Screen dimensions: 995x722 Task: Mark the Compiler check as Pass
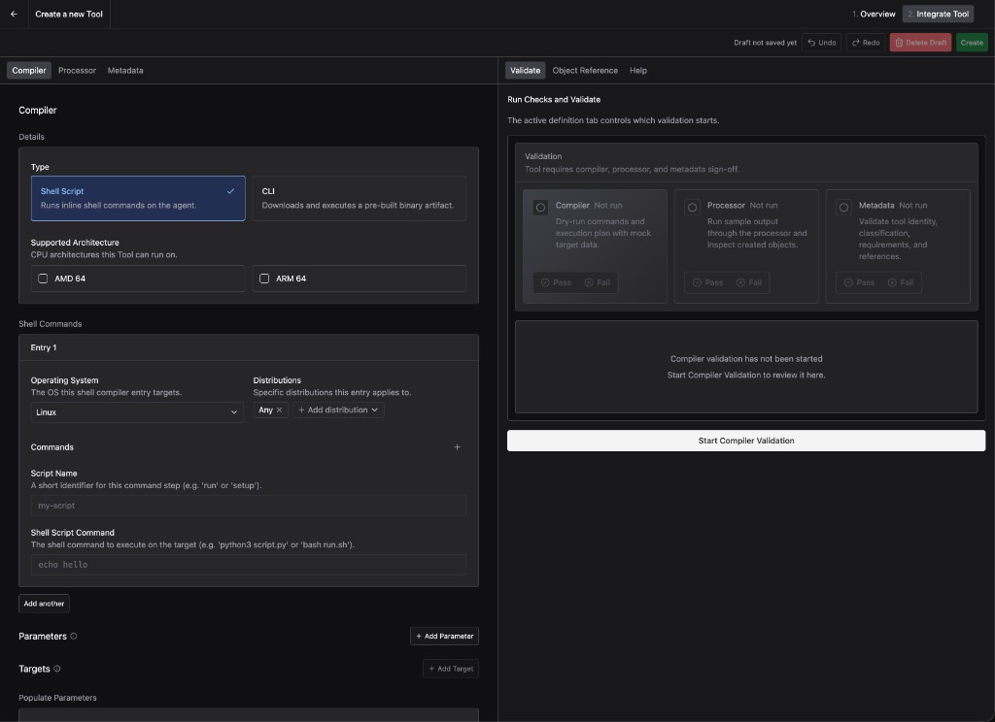[x=556, y=282]
